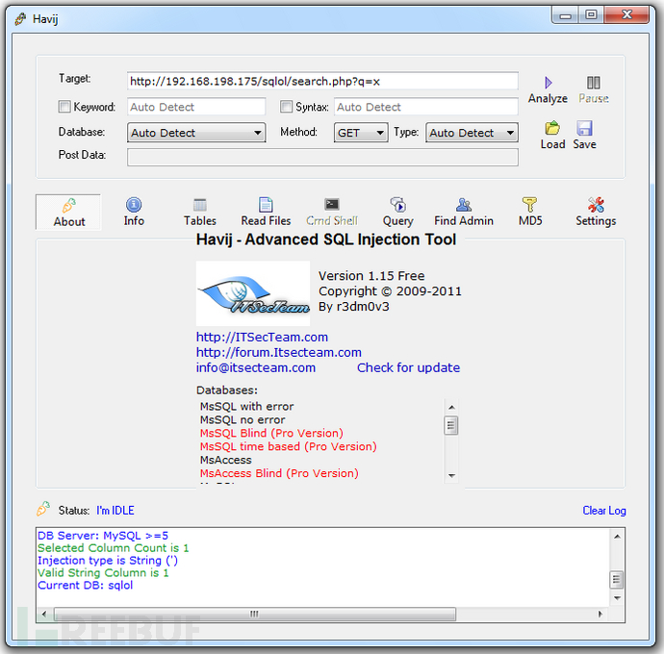Click the Clear Log link
664x654 pixels.
click(604, 511)
